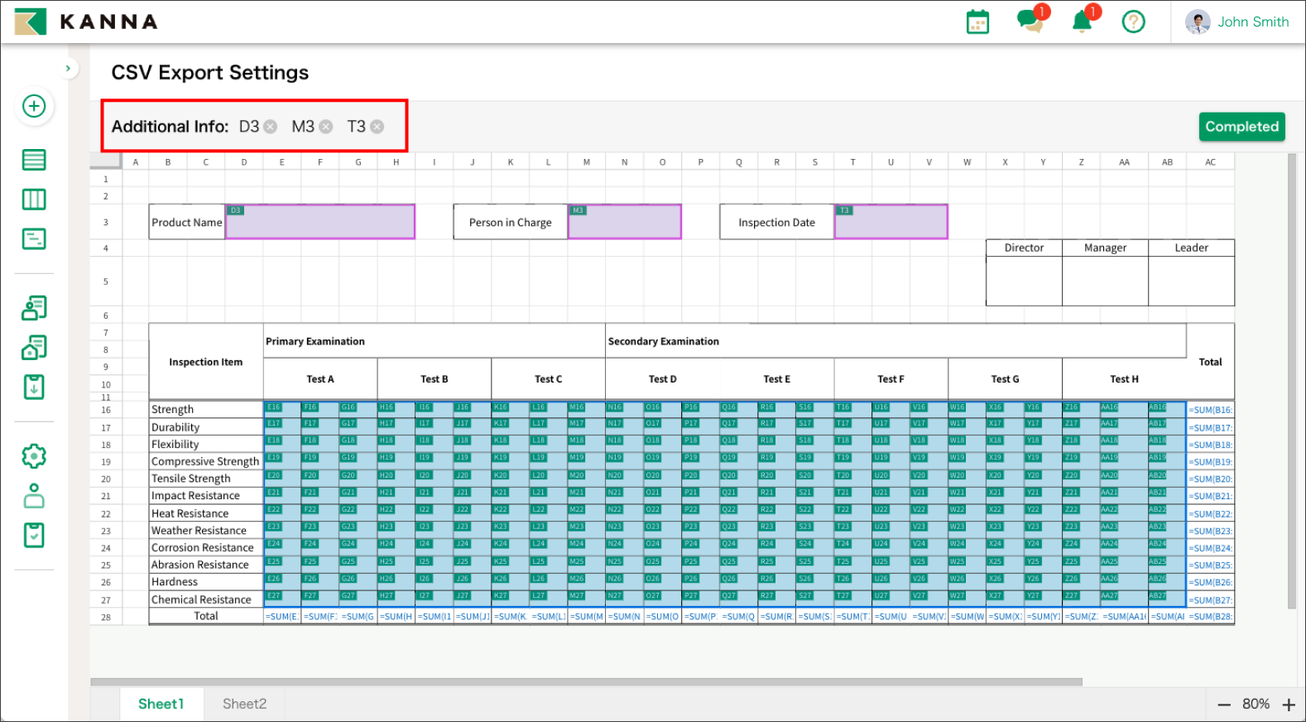This screenshot has height=722, width=1306.
Task: Remove M3 from Additional Info
Action: pos(326,127)
